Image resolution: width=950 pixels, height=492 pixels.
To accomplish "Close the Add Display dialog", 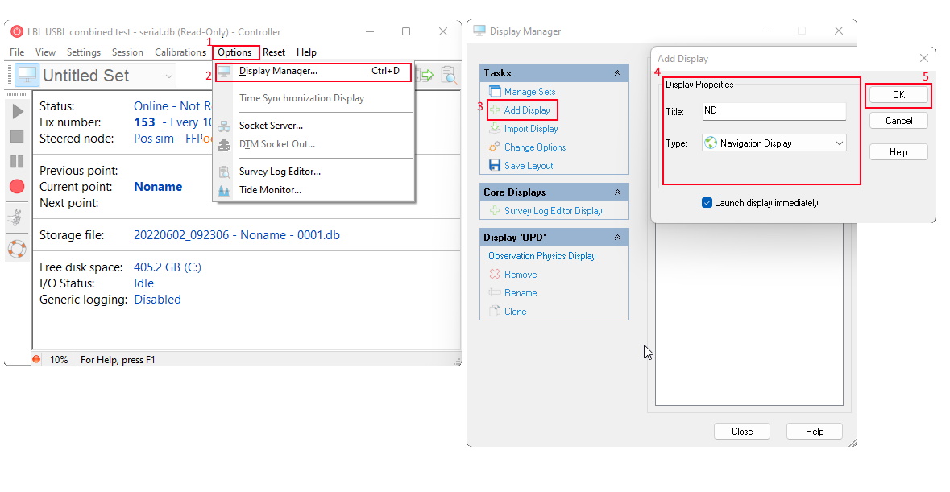I will point(924,58).
